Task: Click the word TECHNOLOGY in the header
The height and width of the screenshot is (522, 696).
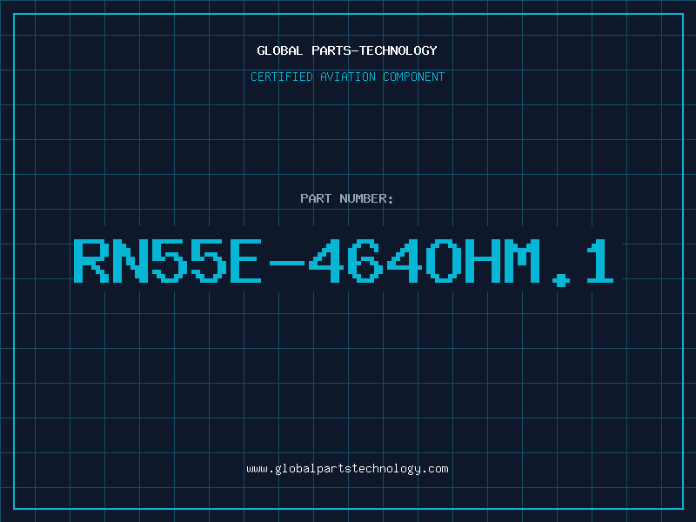Action: pyautogui.click(x=398, y=50)
